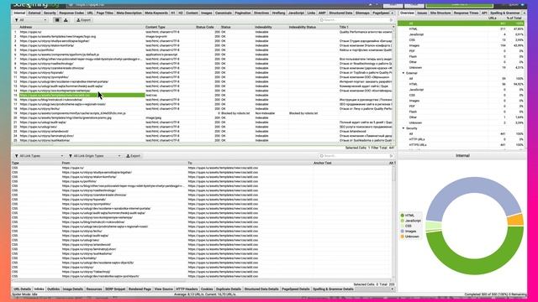Show more right panel tabs with the overflow arrow

point(525,13)
